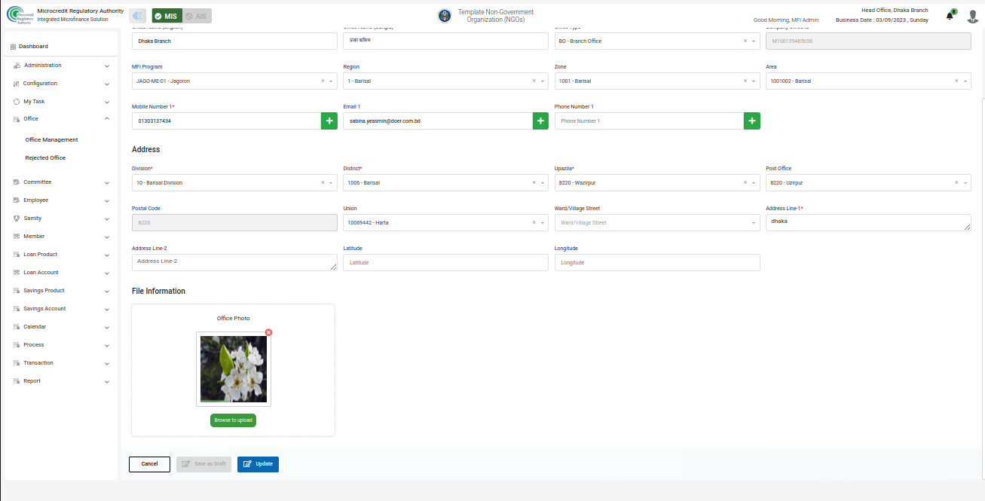Image resolution: width=985 pixels, height=501 pixels.
Task: Collapse the sidebar with double-chevron button
Action: coord(138,16)
